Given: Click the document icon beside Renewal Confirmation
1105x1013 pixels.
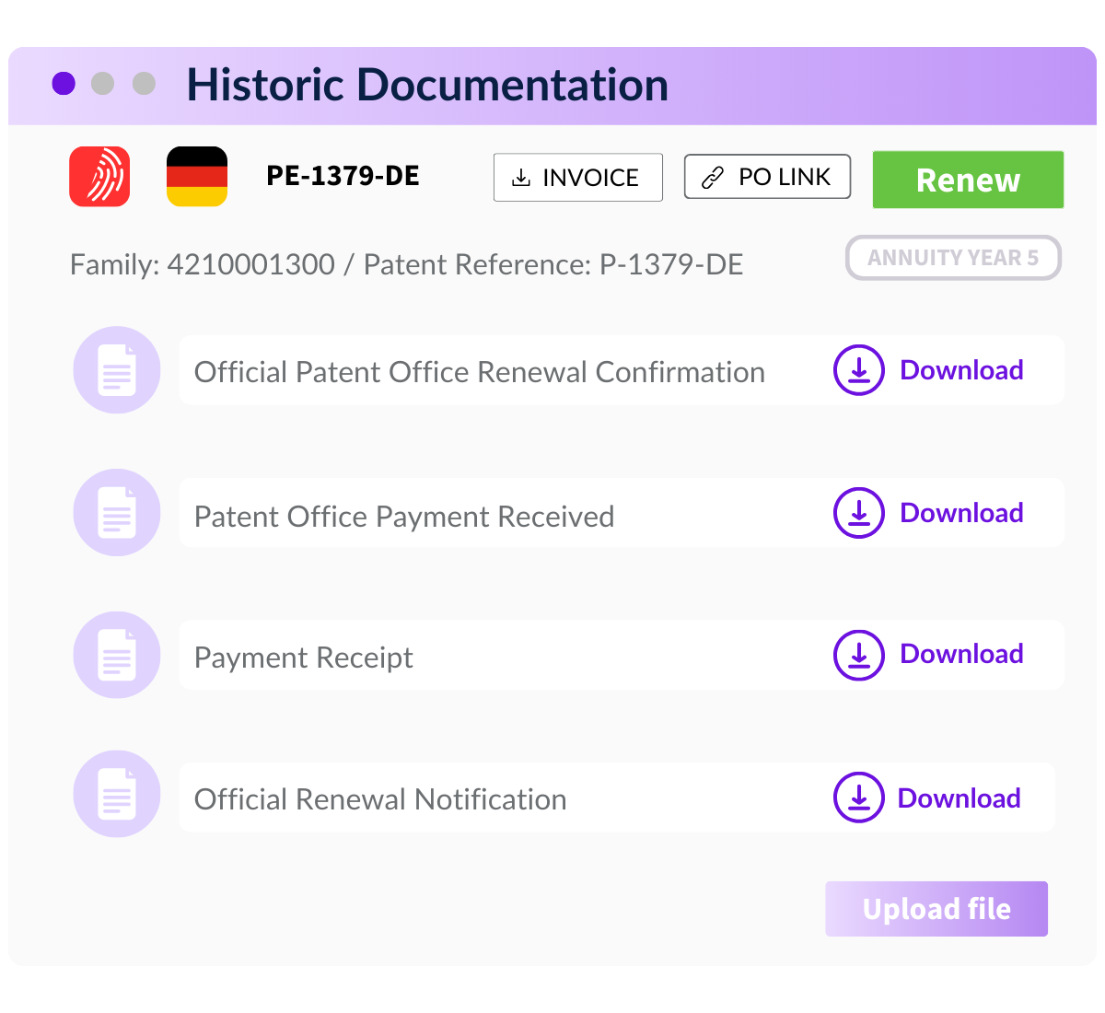Looking at the screenshot, I should (116, 369).
